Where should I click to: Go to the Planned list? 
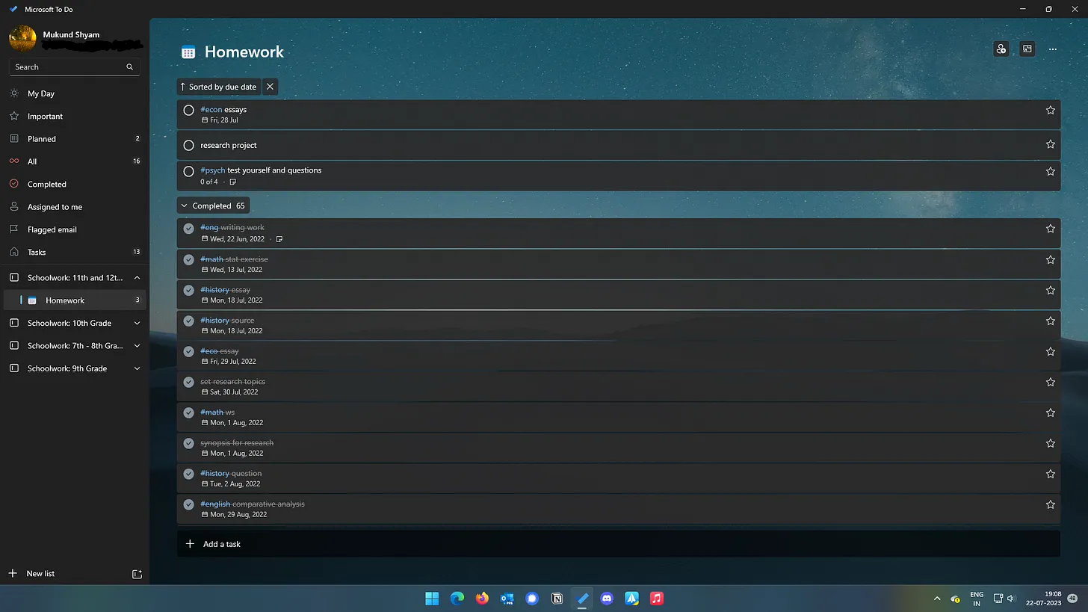42,139
